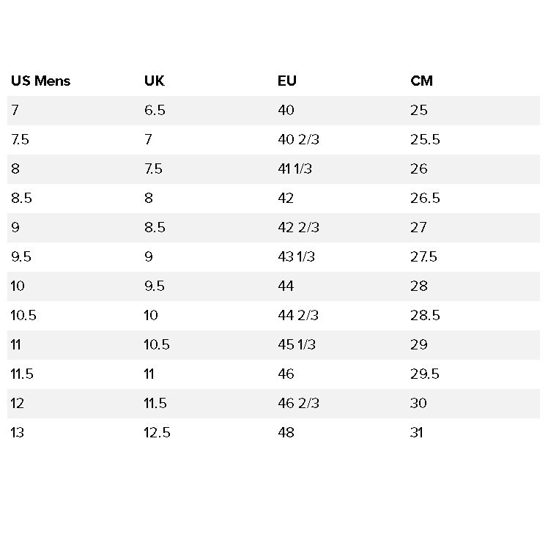Select the 28.5 CM cell
548x548 pixels.
425,315
